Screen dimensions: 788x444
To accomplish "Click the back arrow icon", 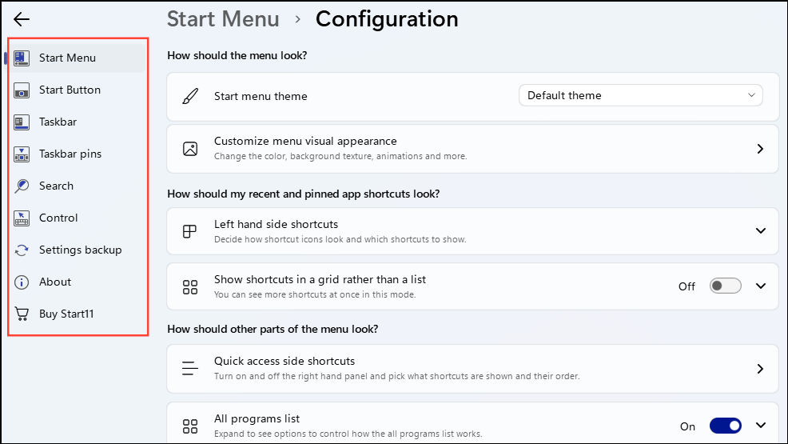I will click(x=22, y=19).
